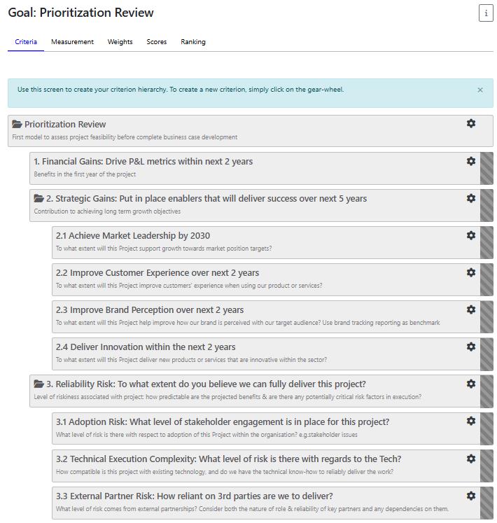The height and width of the screenshot is (523, 497).
Task: Open the Weights tab
Action: click(x=120, y=42)
